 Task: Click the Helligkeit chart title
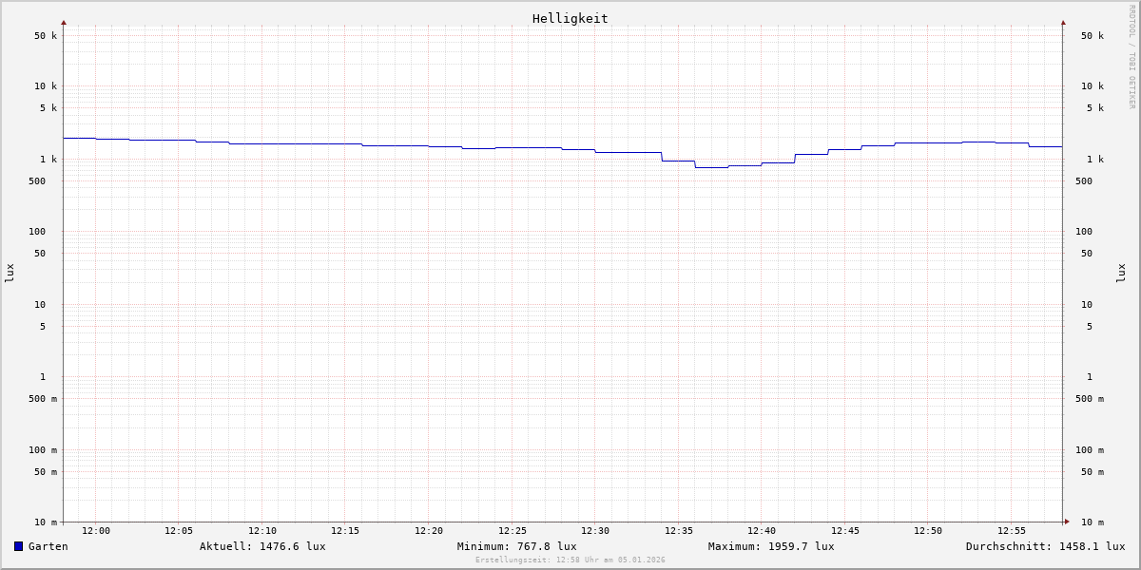[x=570, y=18]
